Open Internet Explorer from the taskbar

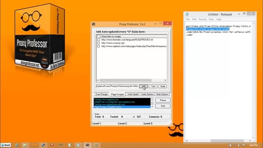17,145
